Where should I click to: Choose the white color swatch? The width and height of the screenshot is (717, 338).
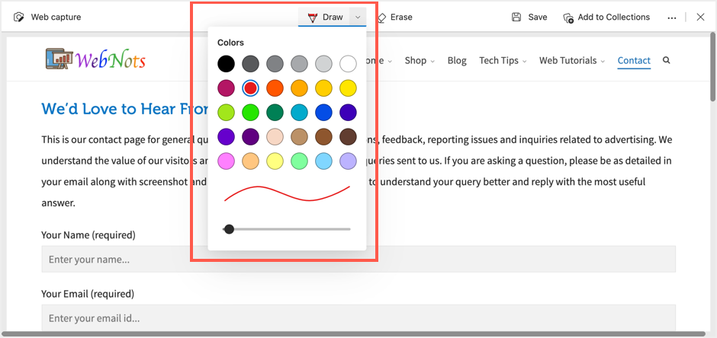tap(348, 64)
